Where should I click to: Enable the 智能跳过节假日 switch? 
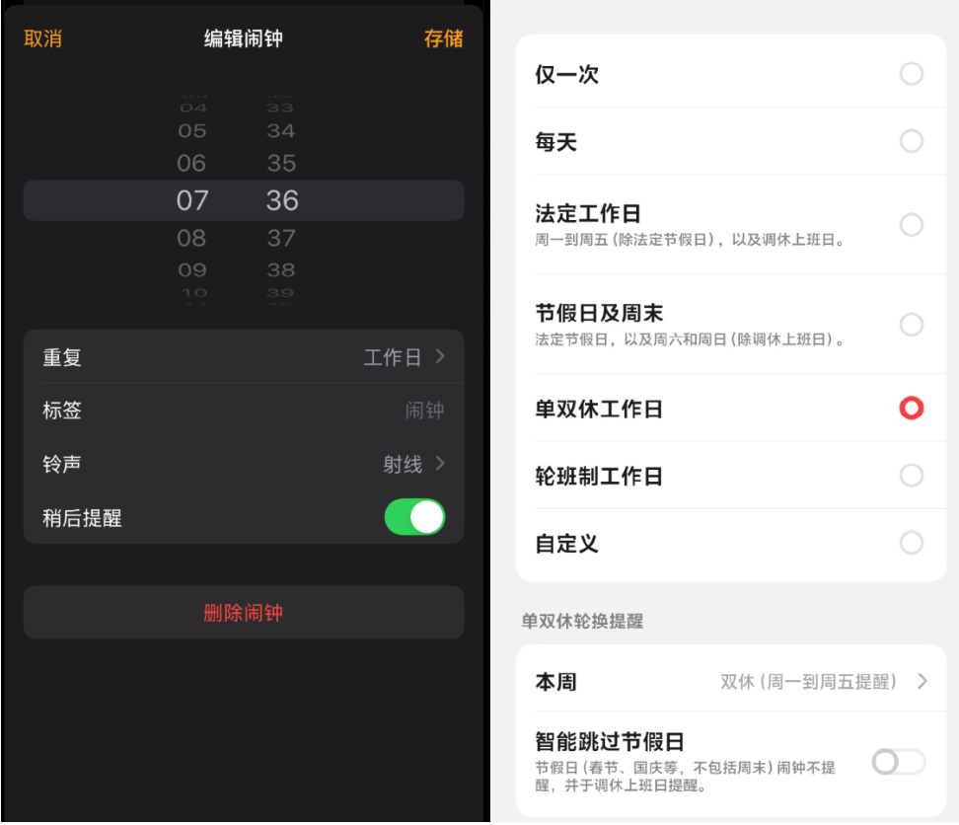click(899, 762)
